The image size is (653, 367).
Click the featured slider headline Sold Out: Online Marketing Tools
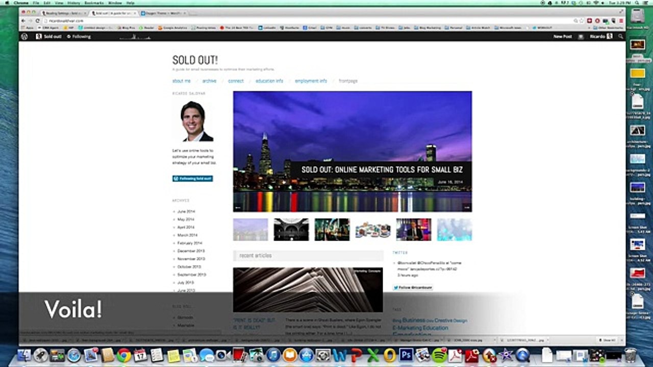382,170
